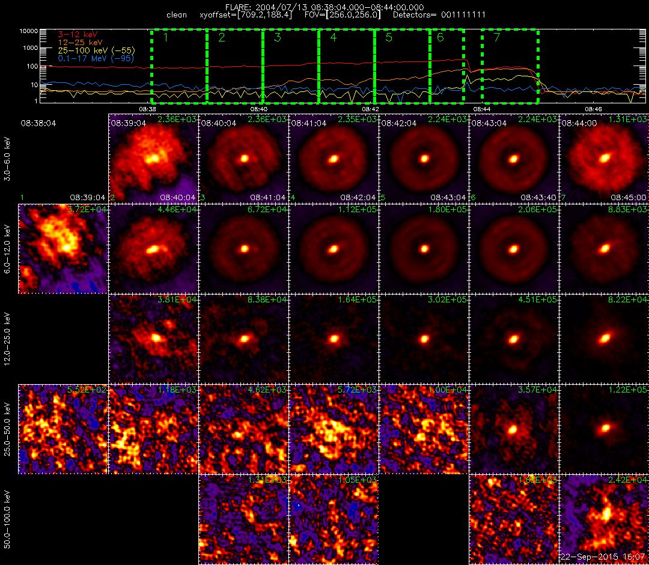Screen dimensions: 649x565
Task: Open the 50.0-100.0 keV image labeled 2.42E+04
Action: (x=605, y=519)
